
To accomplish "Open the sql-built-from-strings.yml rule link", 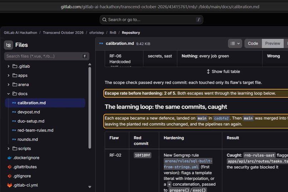I will pyautogui.click(x=188, y=164).
